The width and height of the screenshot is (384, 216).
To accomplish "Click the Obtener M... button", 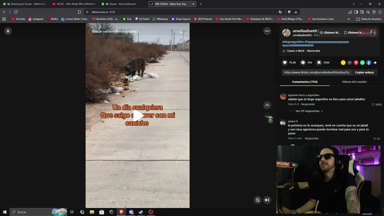I will [x=330, y=33].
